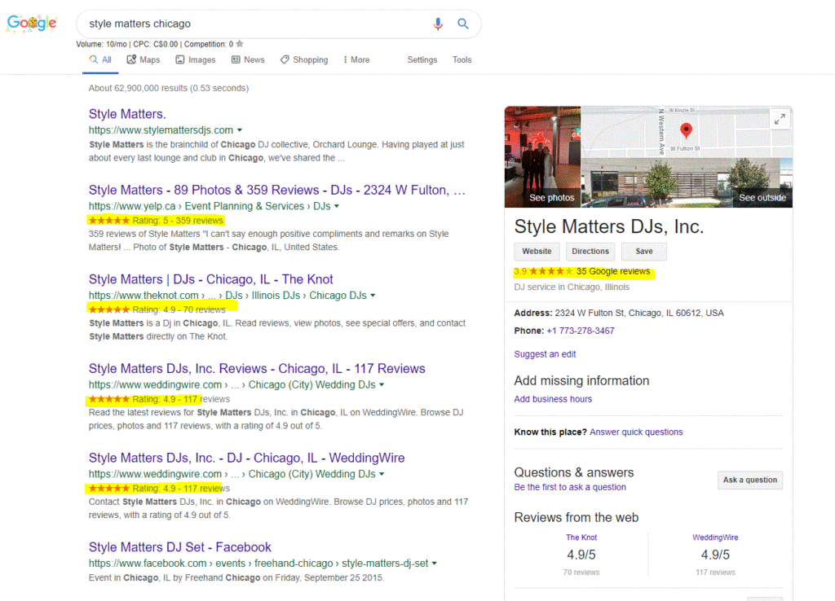Screen dimensions: 835x601
Task: Click Add business hours
Action: point(553,399)
